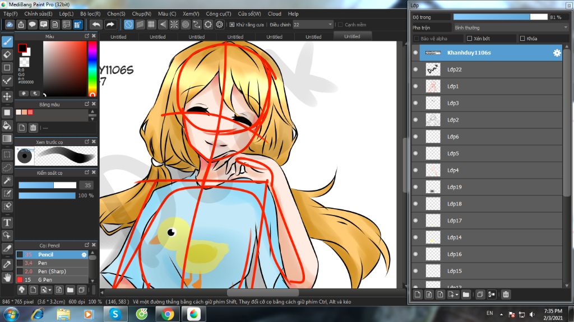This screenshot has height=322, width=574.
Task: Open Pencil brush settings gear
Action: click(84, 255)
